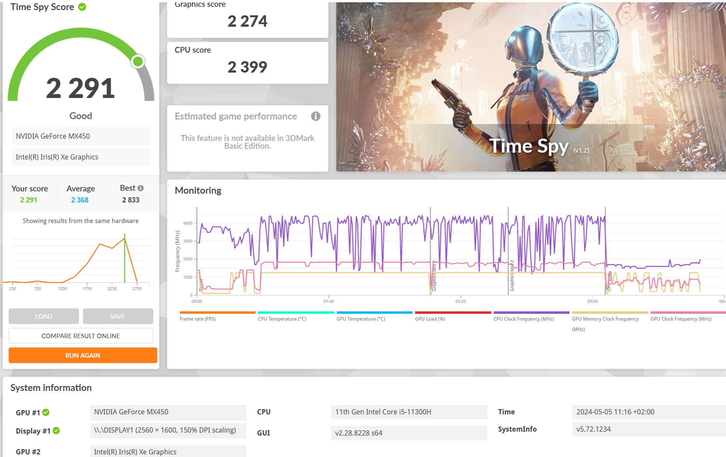Screen dimensions: 726x457
Task: Click the GPU #2 value Intel Iris Xe Graphics
Action: click(x=168, y=451)
